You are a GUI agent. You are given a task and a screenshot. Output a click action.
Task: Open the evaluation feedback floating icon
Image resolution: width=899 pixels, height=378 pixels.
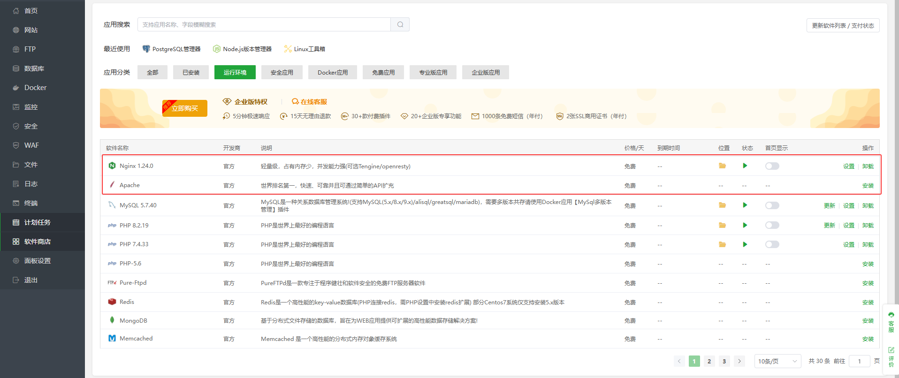tap(891, 357)
